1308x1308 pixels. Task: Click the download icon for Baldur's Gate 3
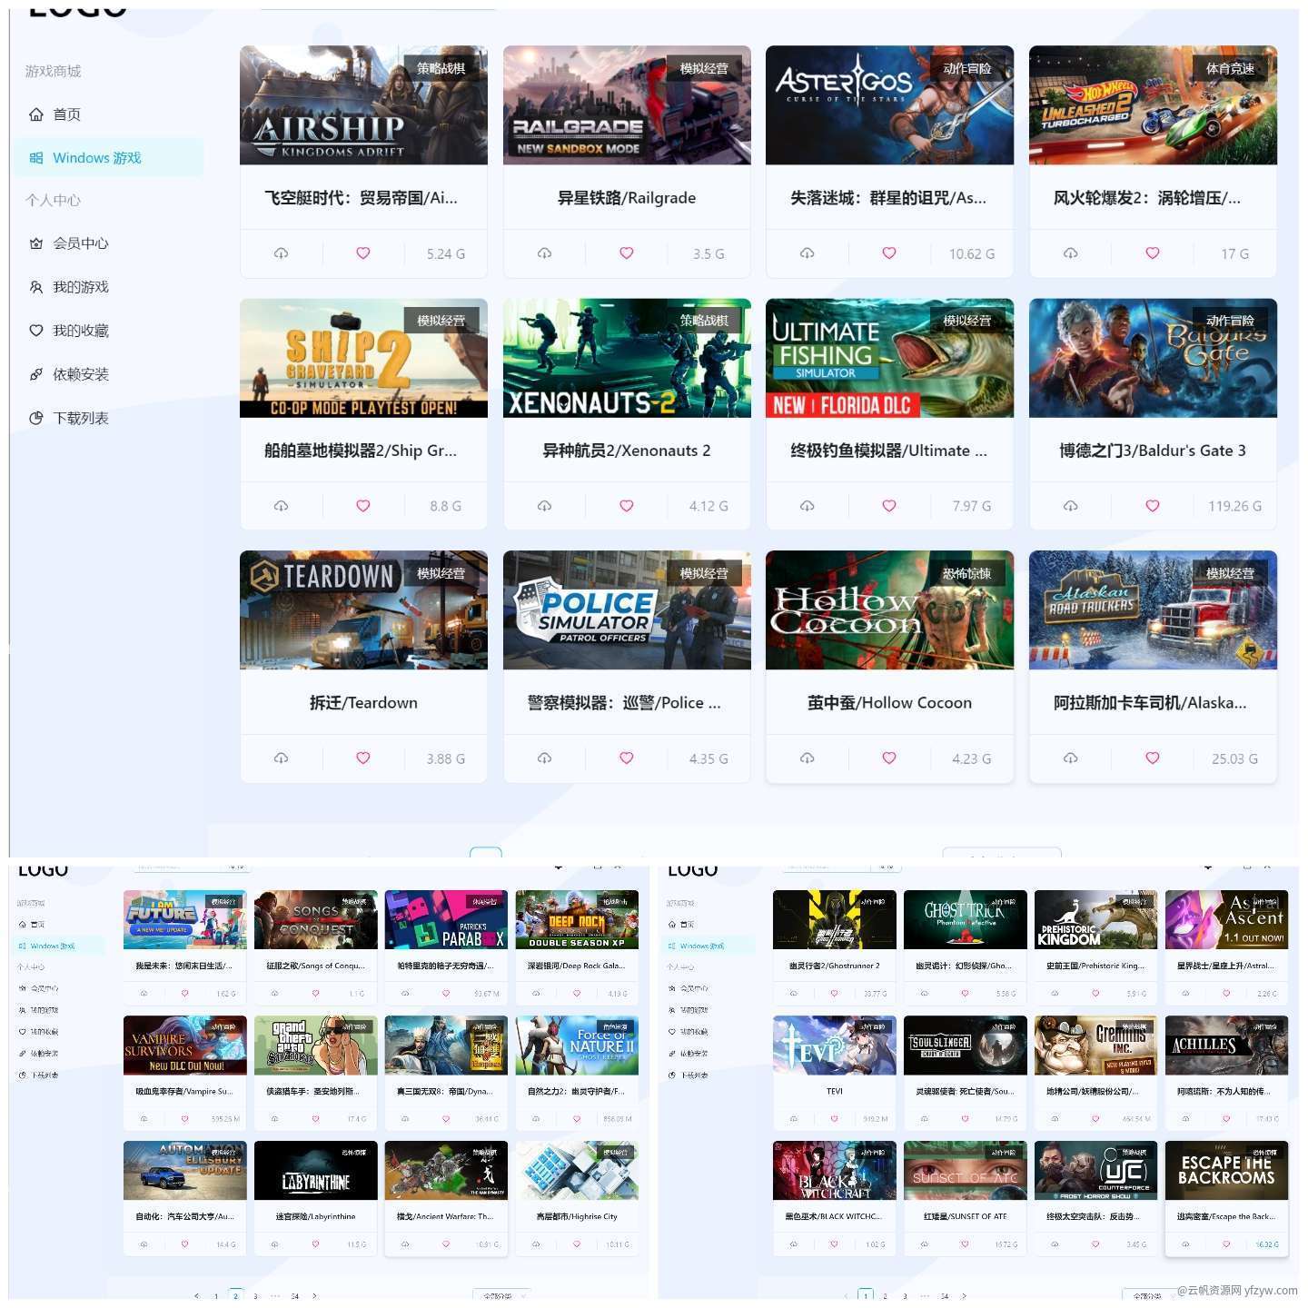1070,506
